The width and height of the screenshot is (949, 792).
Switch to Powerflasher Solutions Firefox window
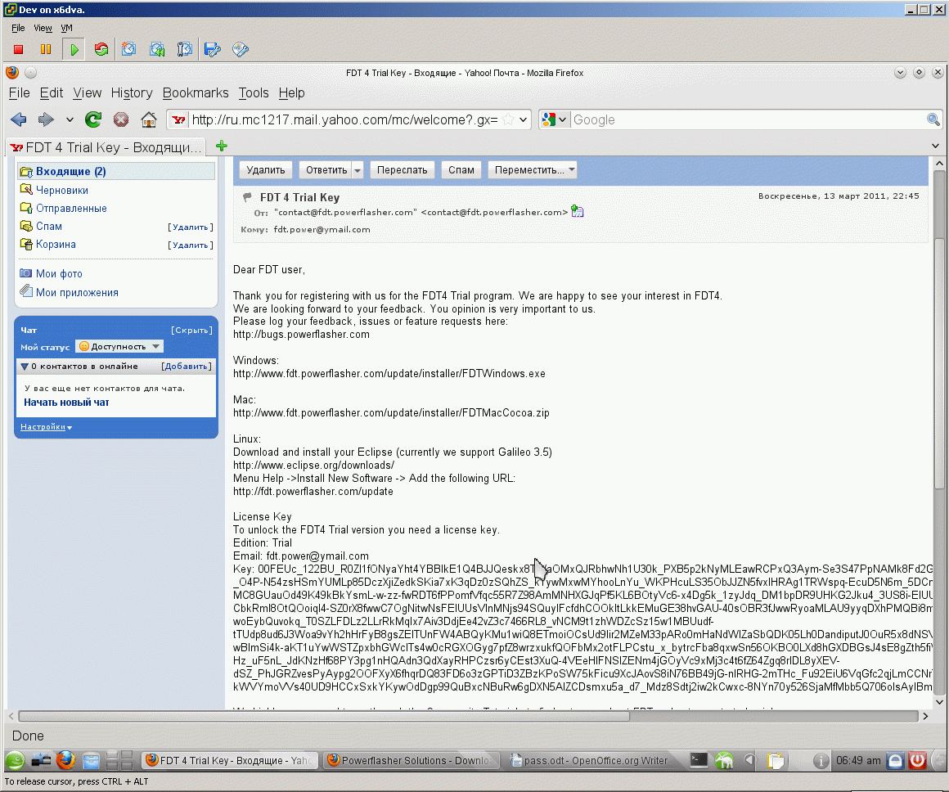[x=411, y=761]
